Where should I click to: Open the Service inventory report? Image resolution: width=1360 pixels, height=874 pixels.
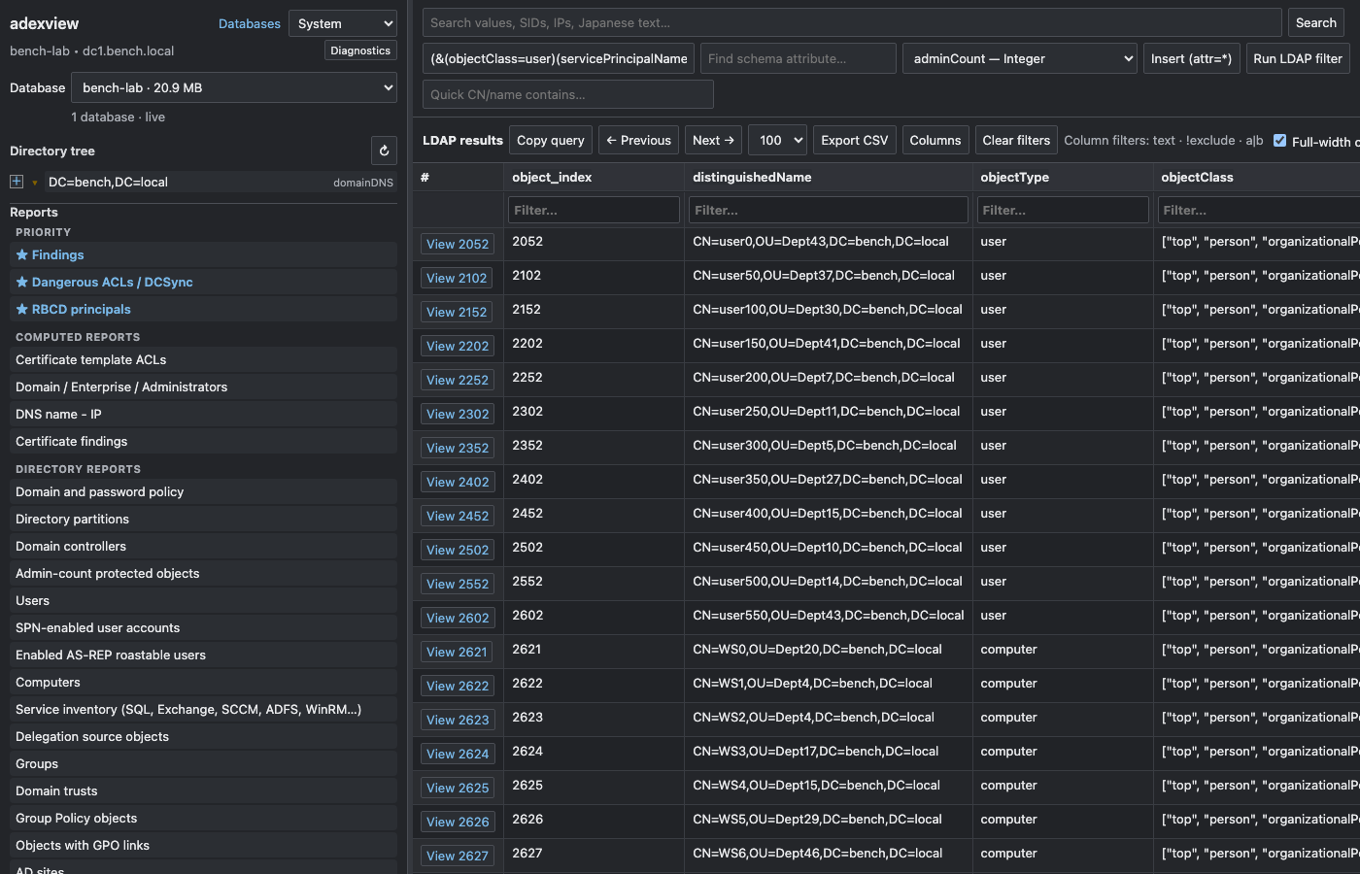point(203,709)
